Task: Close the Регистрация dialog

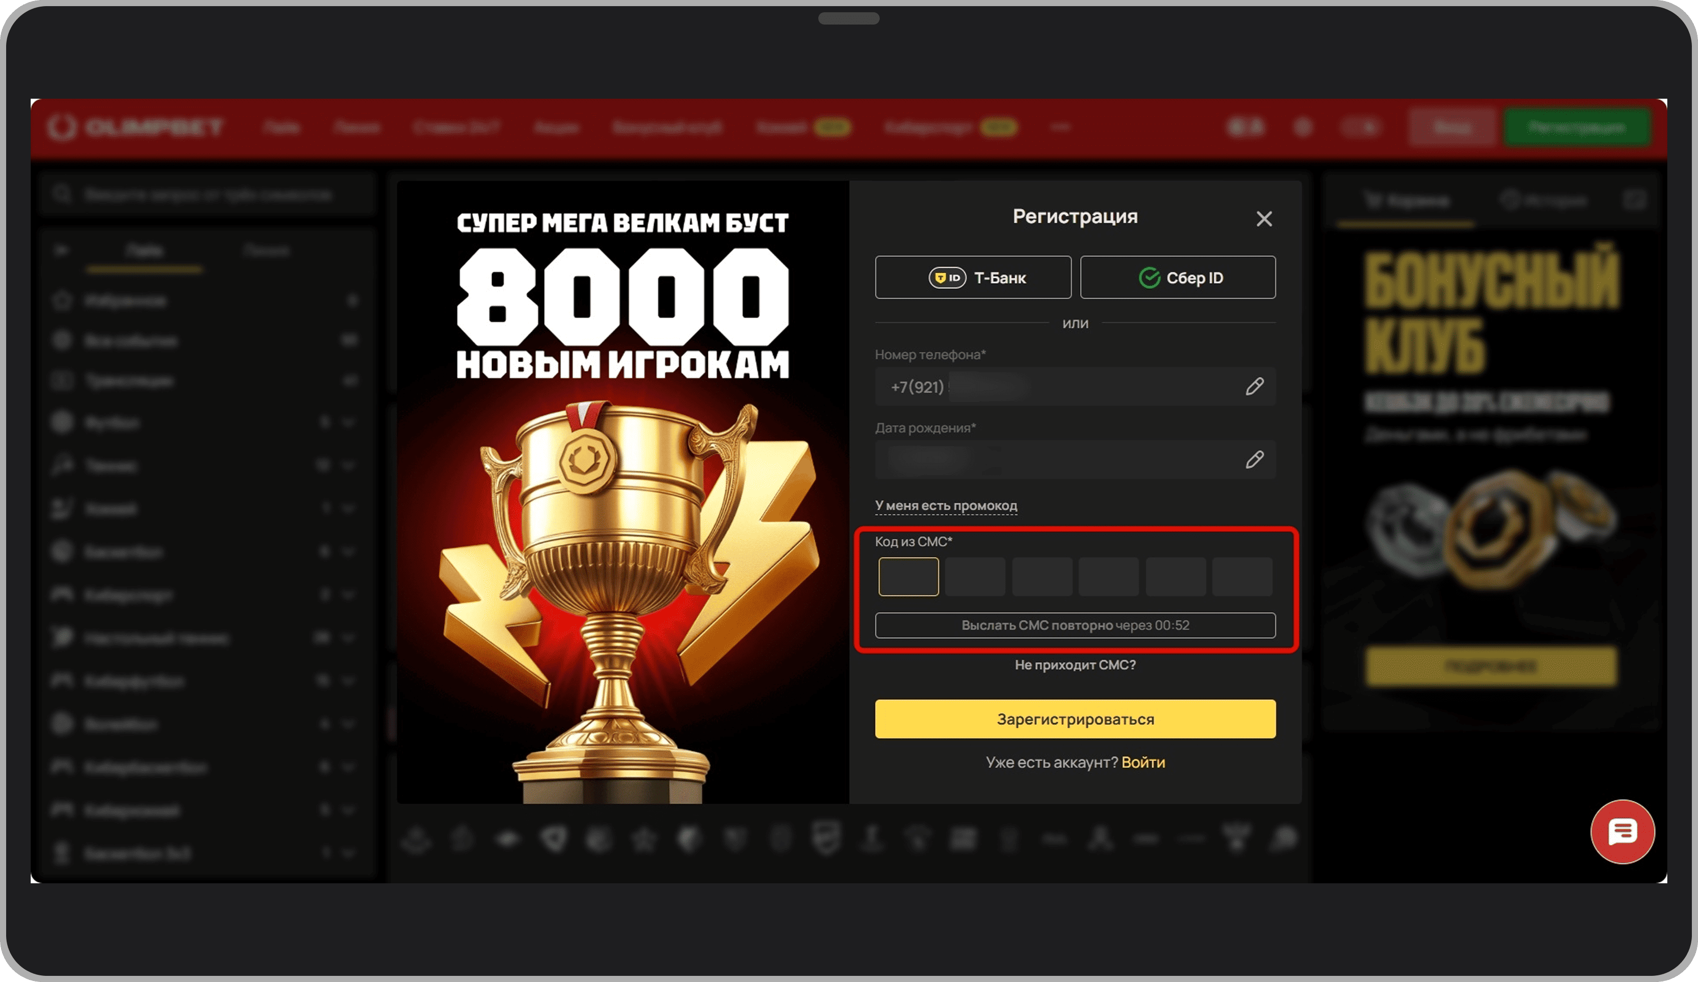Action: click(x=1264, y=218)
